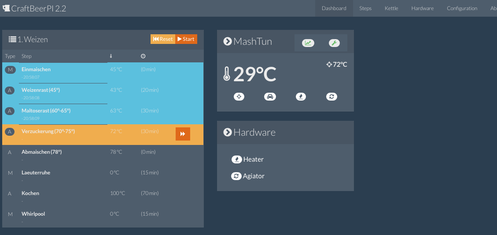Open the Configuration tab
This screenshot has height=235, width=497.
point(462,8)
